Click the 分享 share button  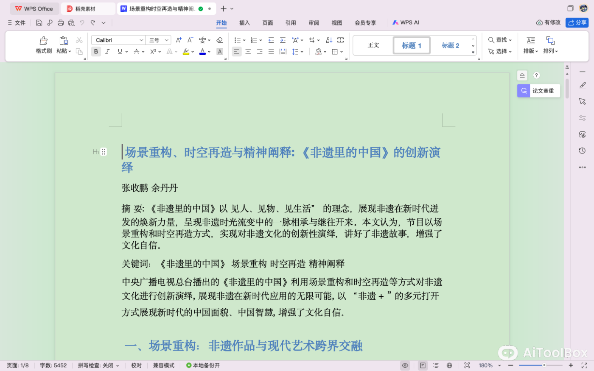coord(577,22)
